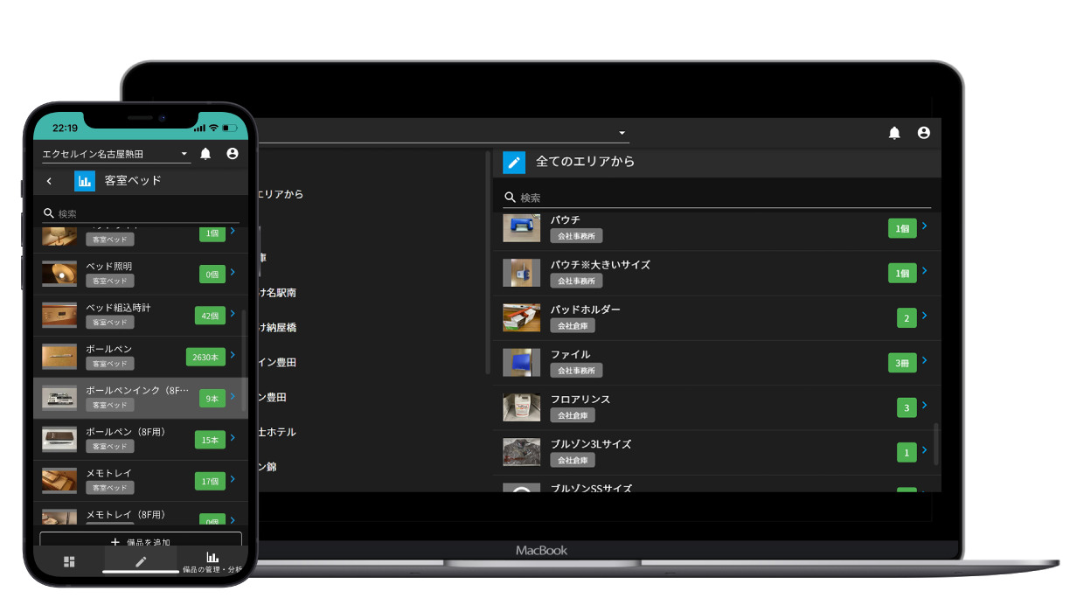Image resolution: width=1070 pixels, height=612 pixels.
Task: Select the blue bar chart icon beside 客室ベッド
Action: coord(85,180)
